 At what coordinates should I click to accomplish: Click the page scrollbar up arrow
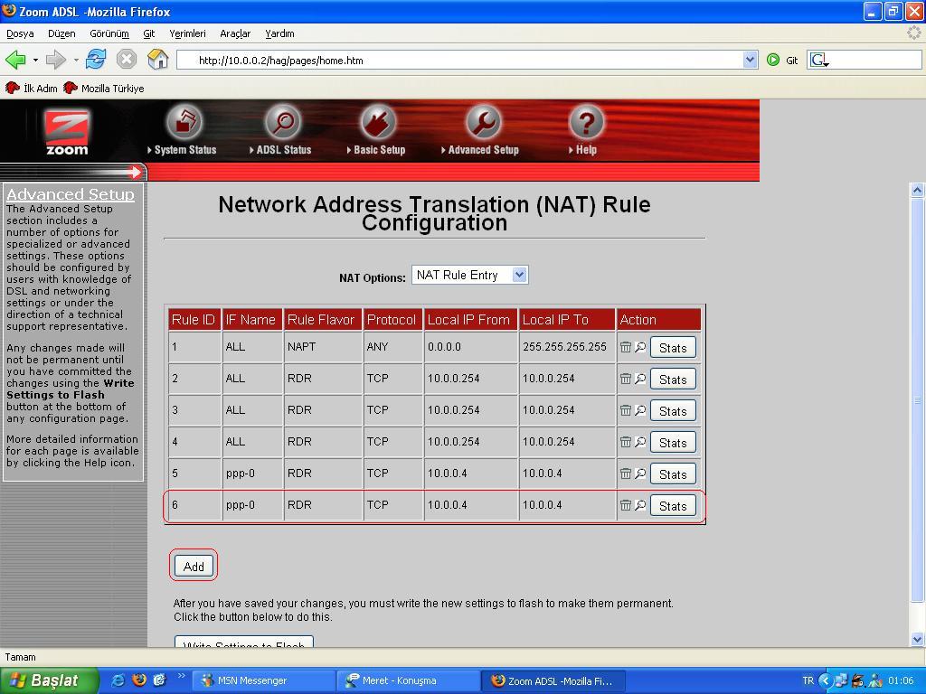click(x=917, y=190)
